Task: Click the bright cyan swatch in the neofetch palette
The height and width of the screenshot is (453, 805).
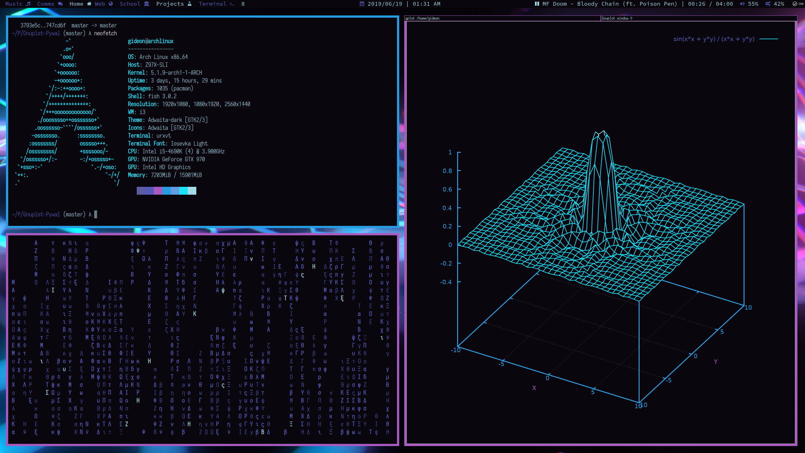Action: (183, 191)
